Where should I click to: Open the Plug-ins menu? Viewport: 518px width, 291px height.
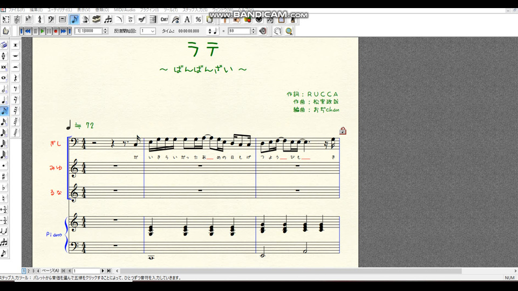click(x=149, y=10)
